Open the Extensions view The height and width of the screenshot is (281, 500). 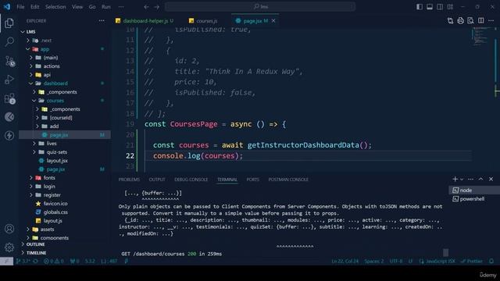coord(9,98)
